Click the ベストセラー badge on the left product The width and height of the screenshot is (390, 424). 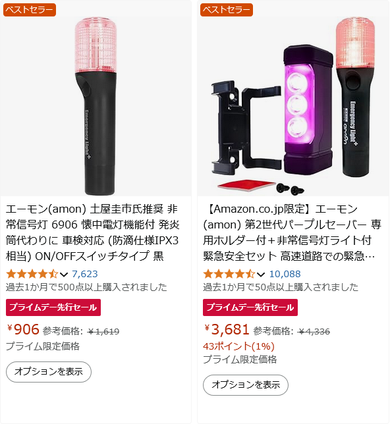(x=30, y=10)
